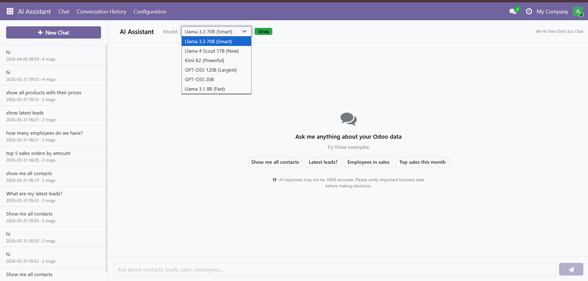Open the apps grid menu icon
This screenshot has width=588, height=281.
click(x=10, y=11)
